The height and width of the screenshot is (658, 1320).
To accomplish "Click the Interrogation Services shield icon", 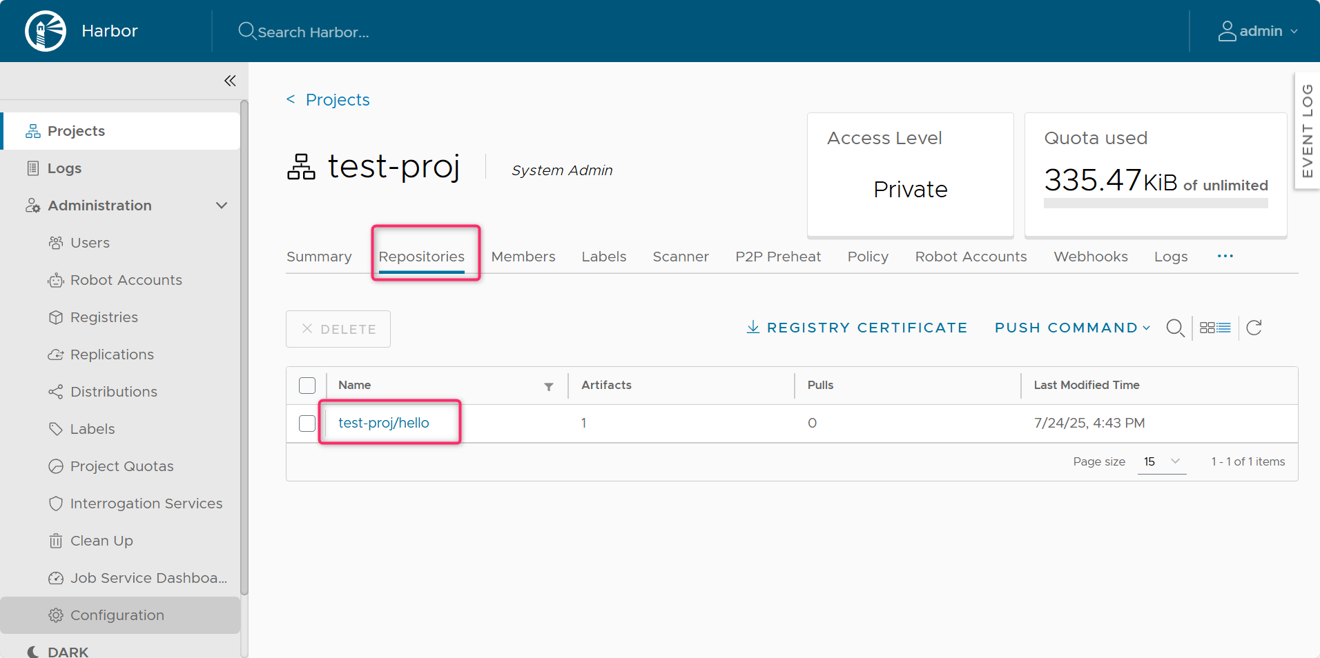I will point(56,504).
